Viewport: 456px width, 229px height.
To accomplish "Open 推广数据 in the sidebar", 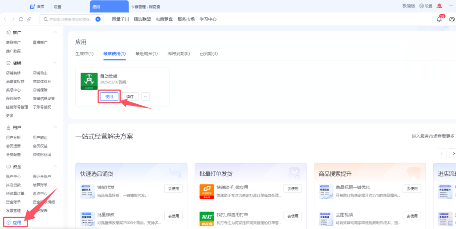I will pyautogui.click(x=13, y=51).
